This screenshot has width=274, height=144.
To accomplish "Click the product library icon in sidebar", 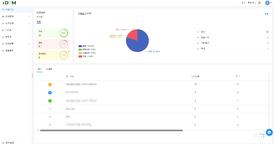I will pyautogui.click(x=3, y=30).
